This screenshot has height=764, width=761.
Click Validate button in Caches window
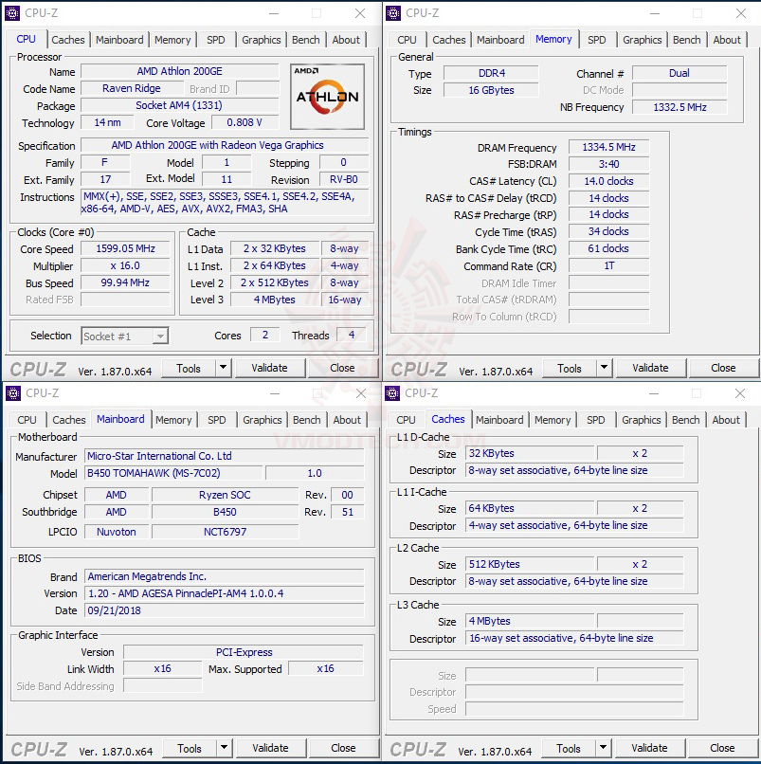click(649, 748)
